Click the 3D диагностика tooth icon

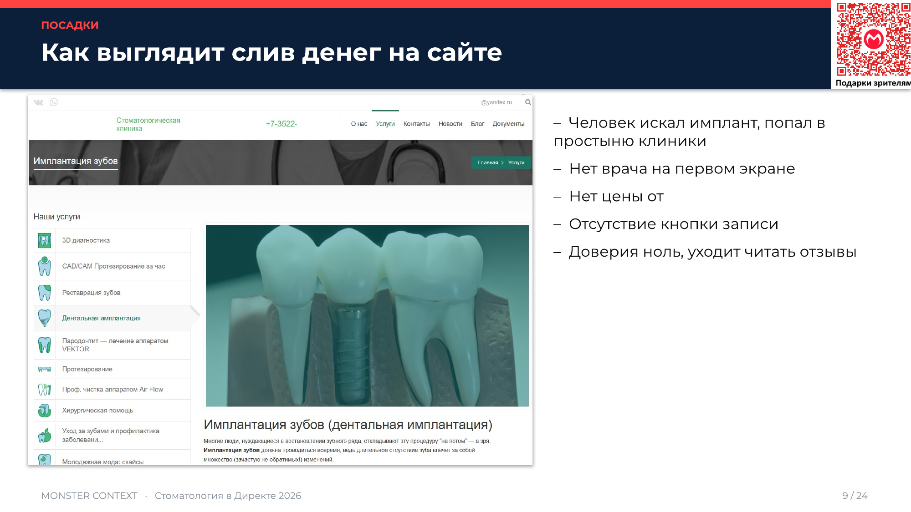45,240
